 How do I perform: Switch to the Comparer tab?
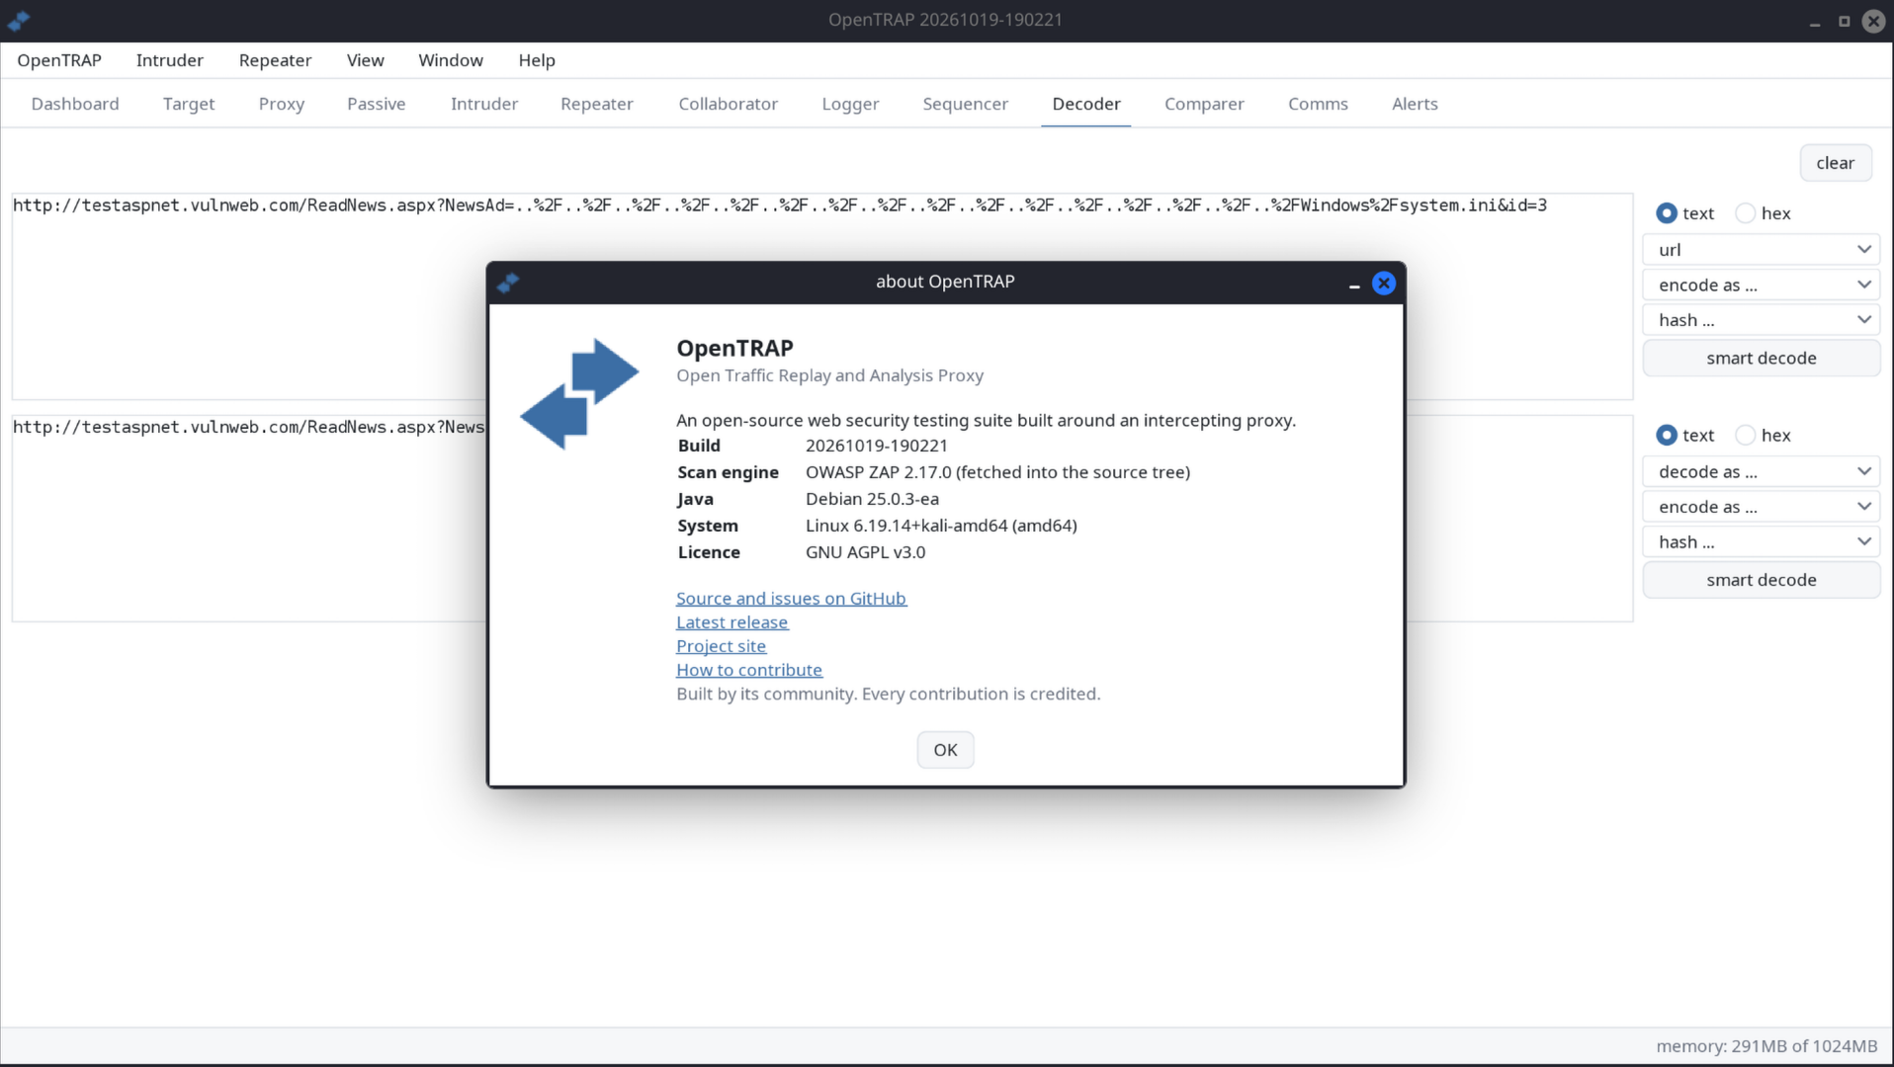pyautogui.click(x=1204, y=104)
